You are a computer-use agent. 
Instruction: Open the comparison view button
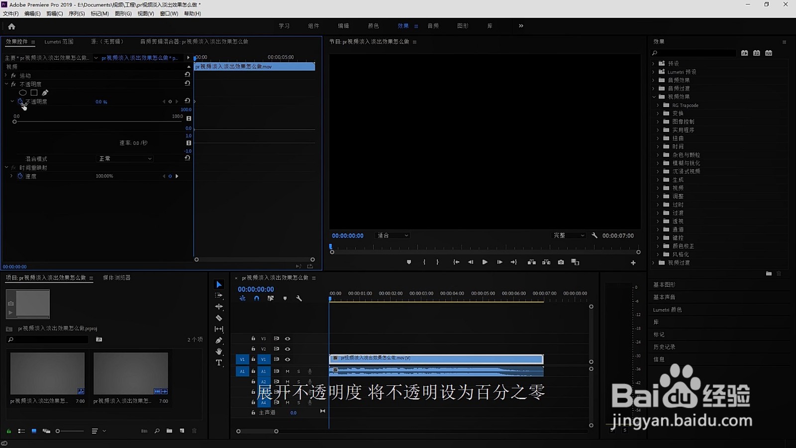576,262
